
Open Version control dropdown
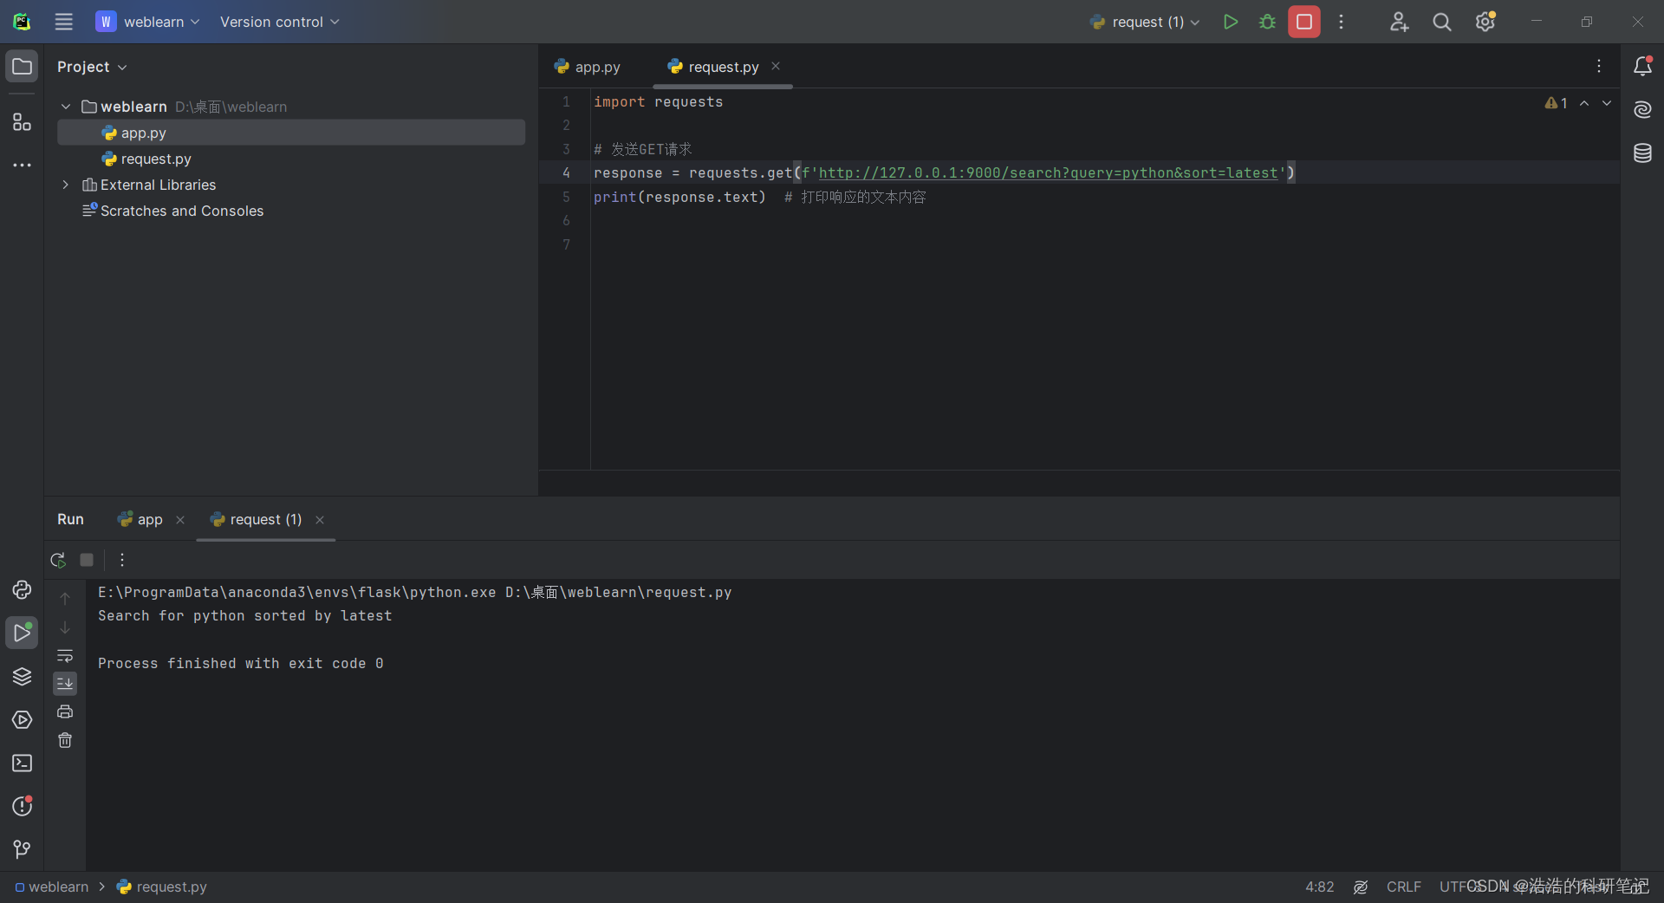279,22
